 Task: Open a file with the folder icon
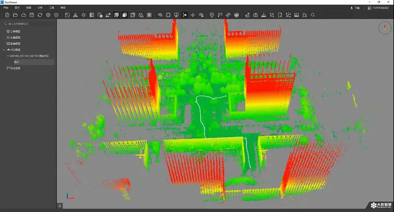coord(15,15)
